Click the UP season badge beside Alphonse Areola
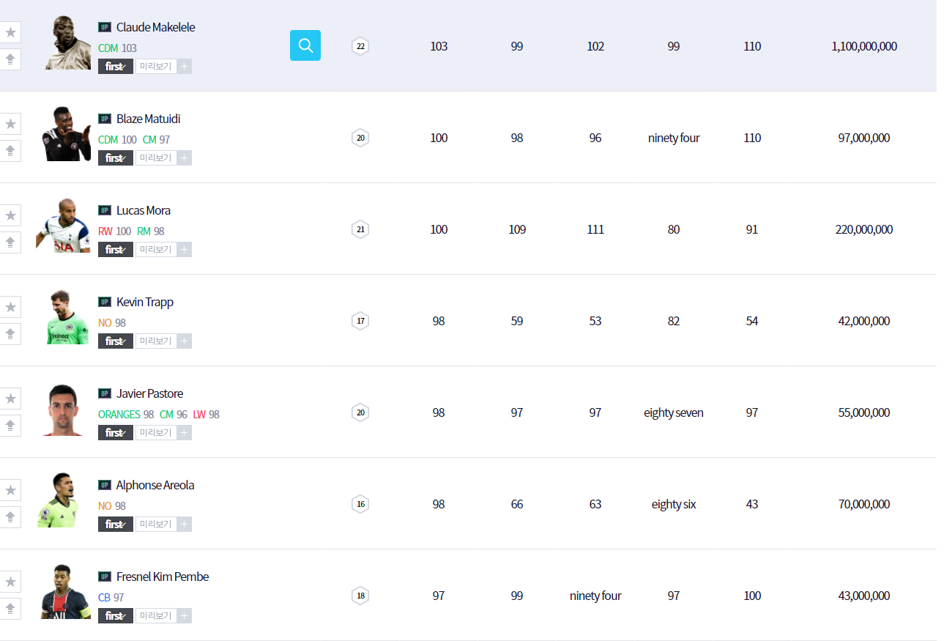Screen dimensions: 944x641 coord(105,485)
